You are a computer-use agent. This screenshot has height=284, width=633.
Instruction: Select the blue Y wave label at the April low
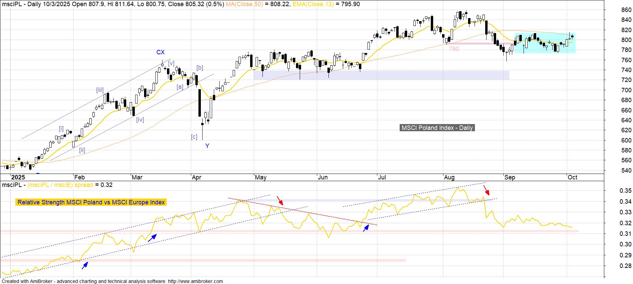(x=207, y=146)
